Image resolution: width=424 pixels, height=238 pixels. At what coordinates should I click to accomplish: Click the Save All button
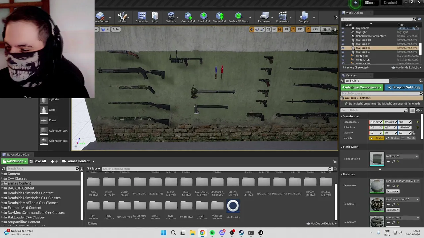click(38, 161)
